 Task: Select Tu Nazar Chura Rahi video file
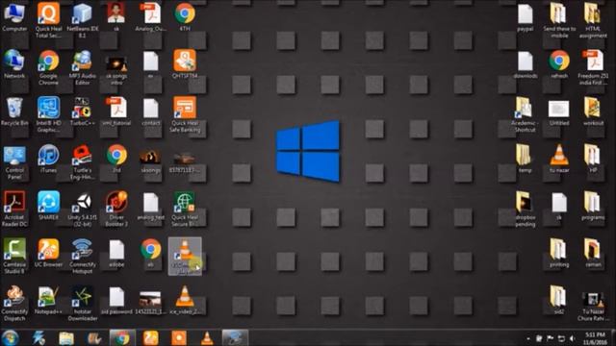(593, 307)
